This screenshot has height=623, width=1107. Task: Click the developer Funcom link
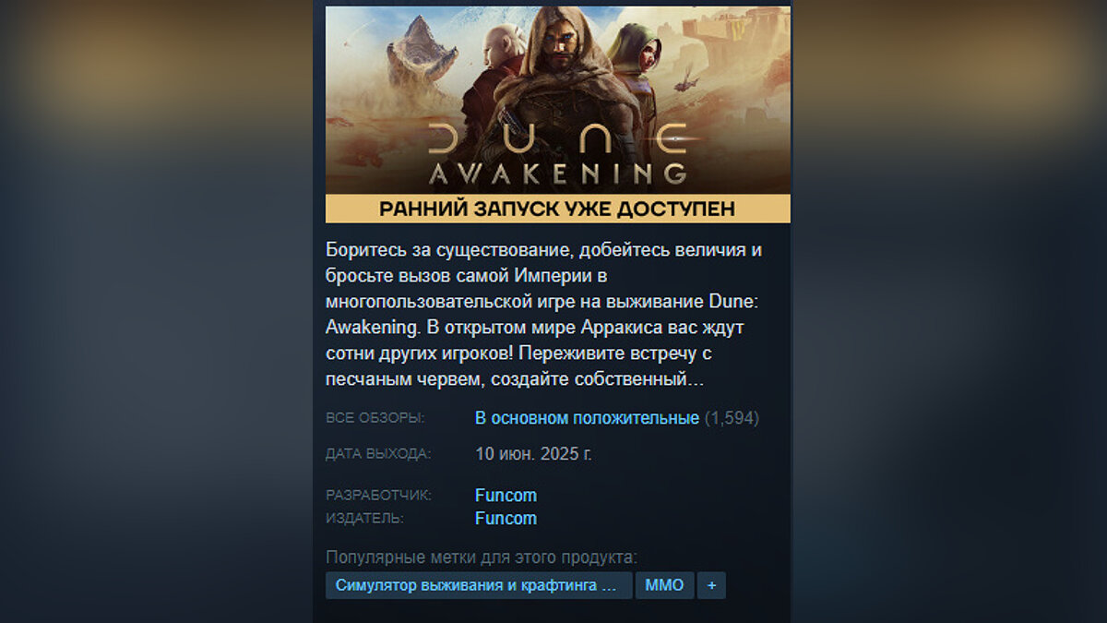[x=506, y=496]
